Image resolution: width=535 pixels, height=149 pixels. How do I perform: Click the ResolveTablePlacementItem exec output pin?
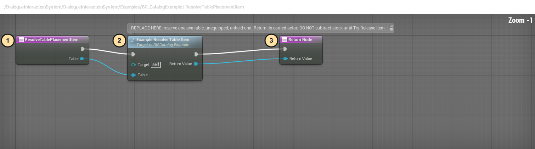coord(83,49)
